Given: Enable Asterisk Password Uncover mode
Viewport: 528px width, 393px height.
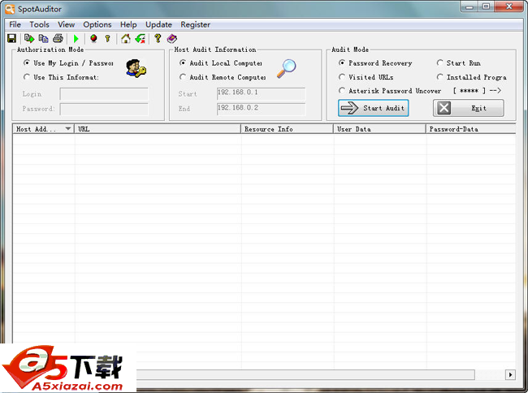Looking at the screenshot, I should (342, 91).
